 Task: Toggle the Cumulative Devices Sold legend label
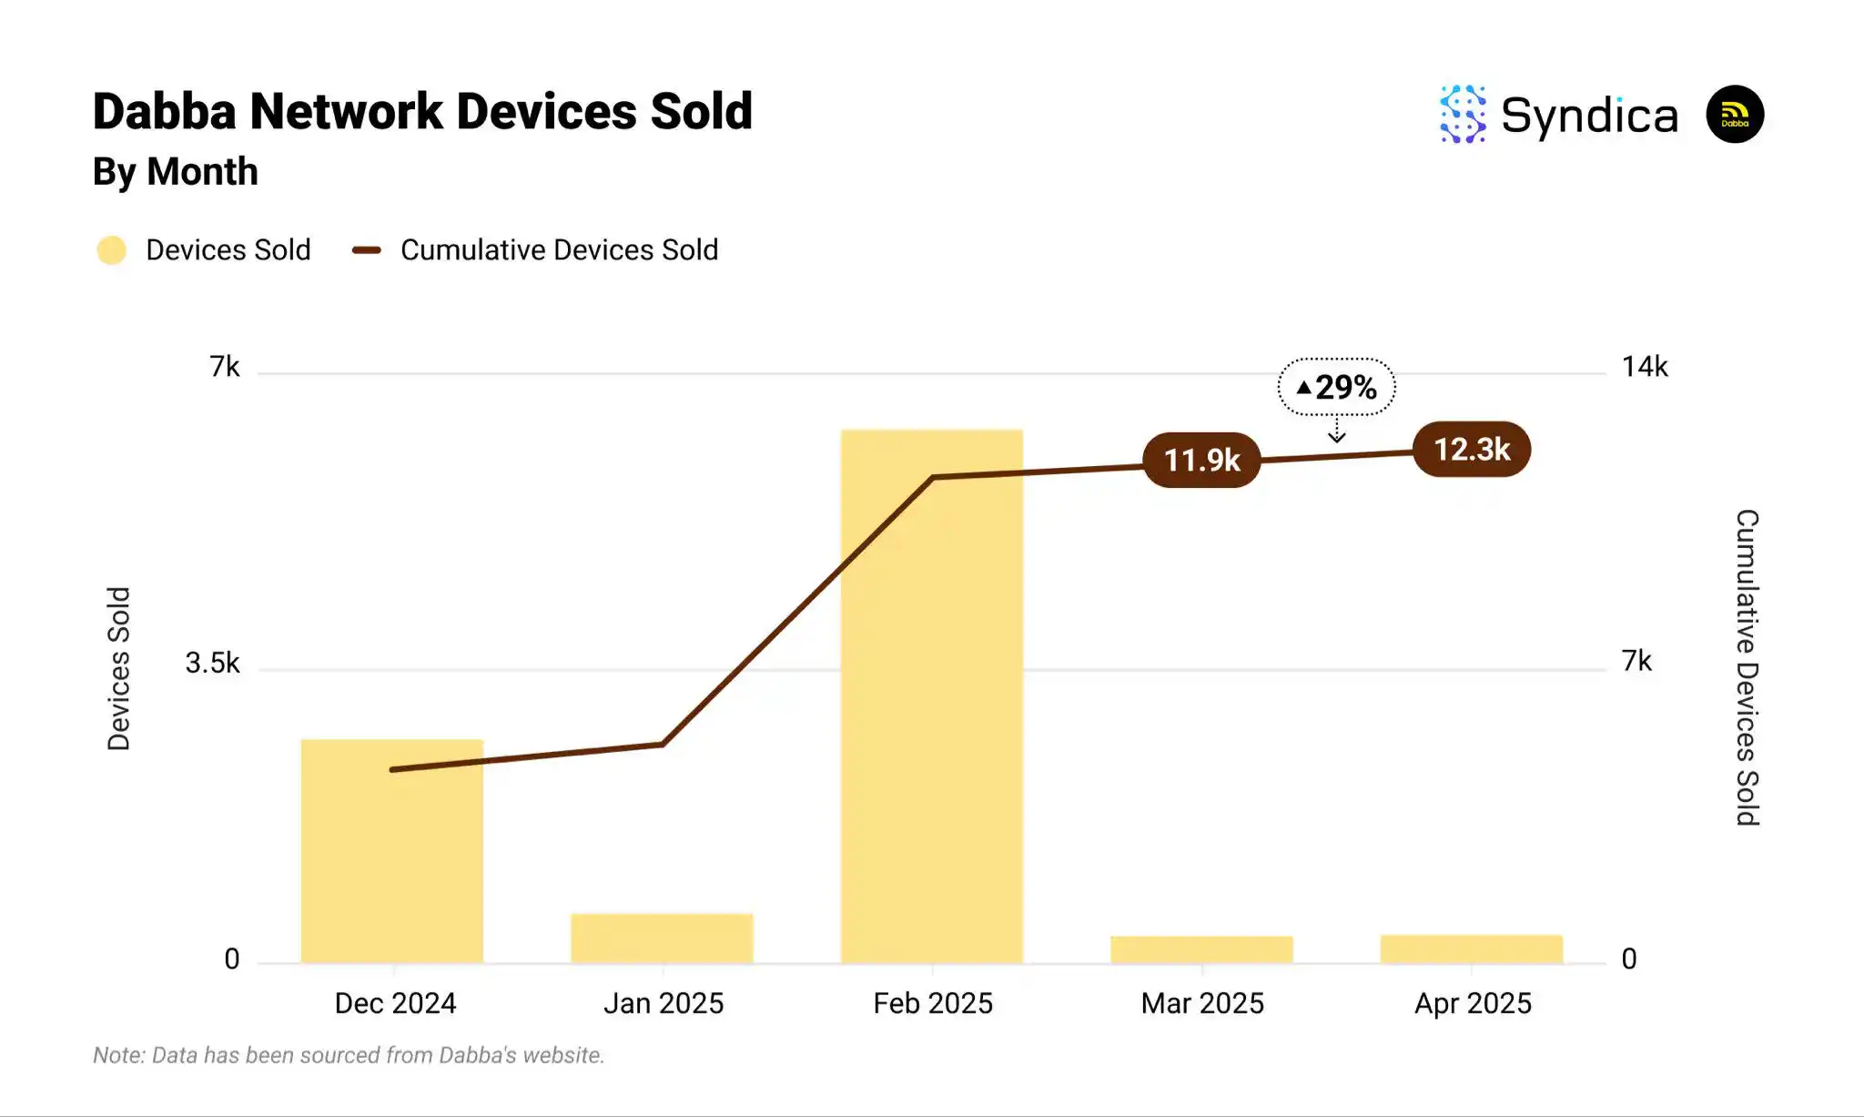coord(559,250)
